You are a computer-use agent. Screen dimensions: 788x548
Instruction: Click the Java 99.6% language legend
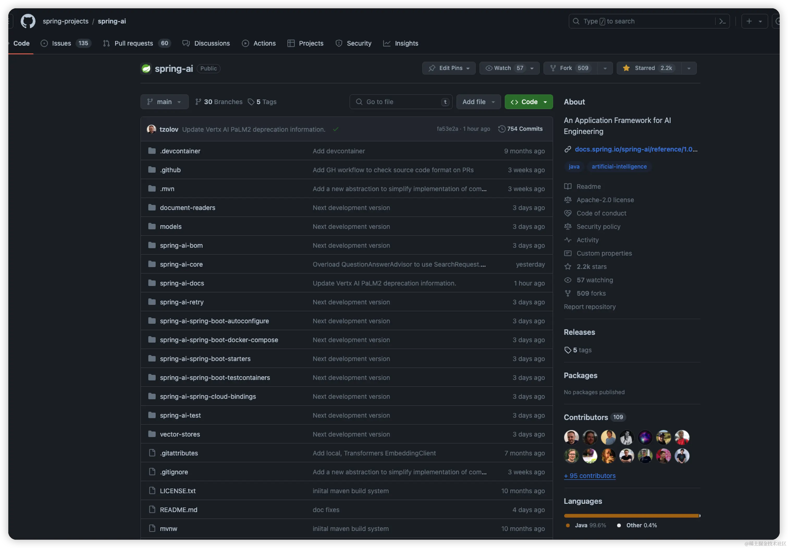point(586,525)
